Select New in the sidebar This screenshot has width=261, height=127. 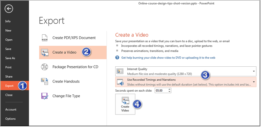point(8,30)
